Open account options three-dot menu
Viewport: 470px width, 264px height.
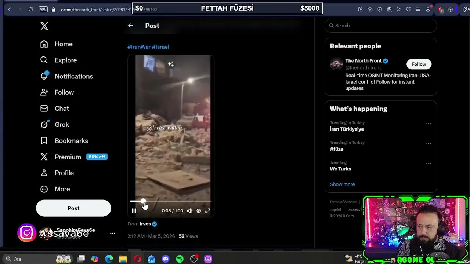[x=112, y=233]
